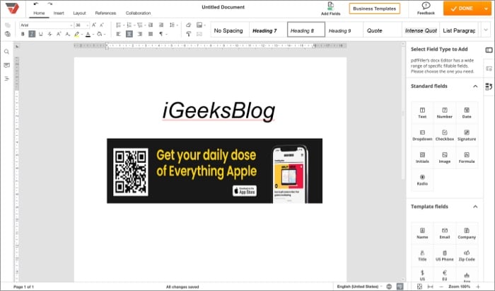Click the Add Fields button
Image resolution: width=495 pixels, height=291 pixels.
[x=330, y=8]
